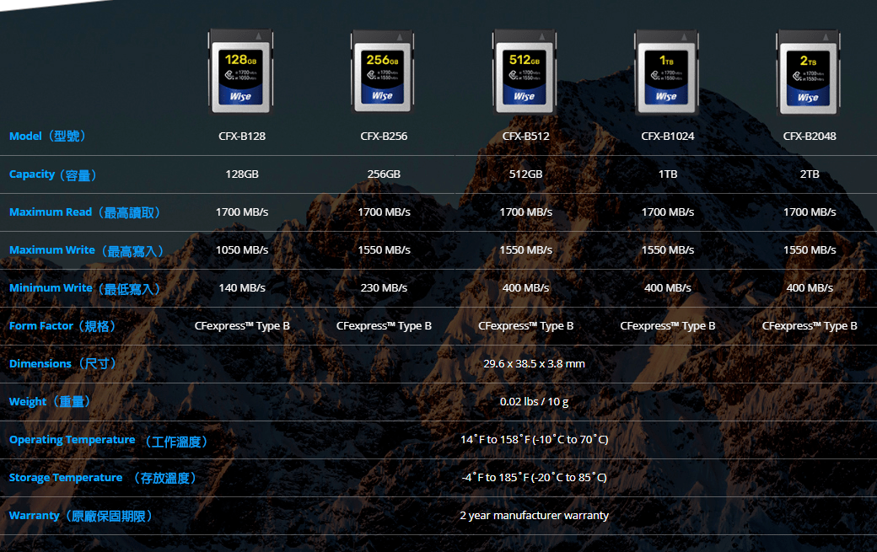Select the Minimum Write row heading
The width and height of the screenshot is (877, 552).
[x=84, y=288]
